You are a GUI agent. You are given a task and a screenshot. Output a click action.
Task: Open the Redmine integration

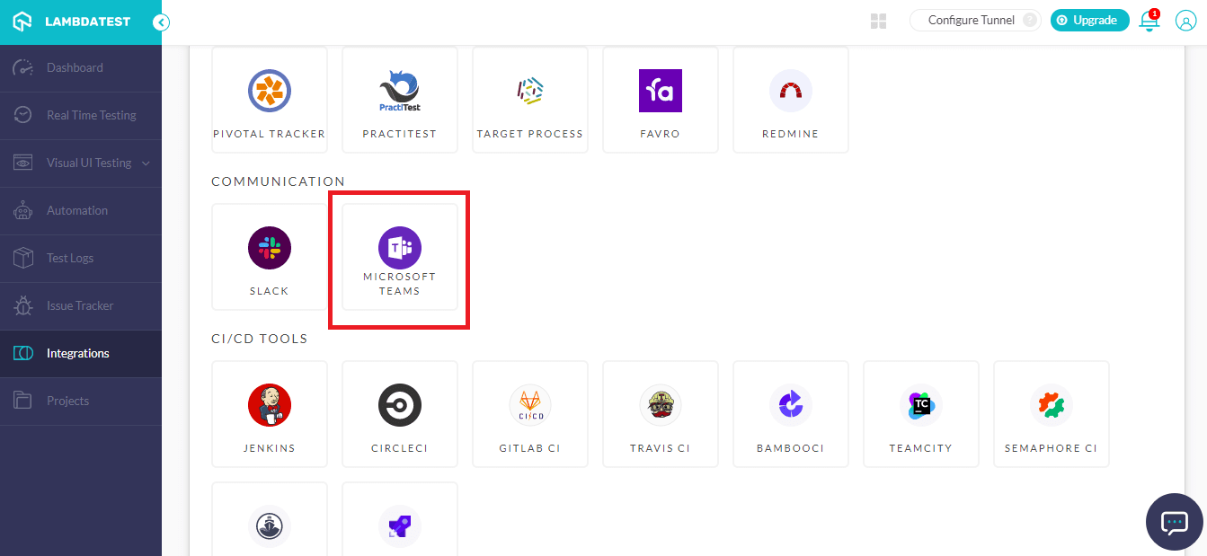tap(790, 99)
